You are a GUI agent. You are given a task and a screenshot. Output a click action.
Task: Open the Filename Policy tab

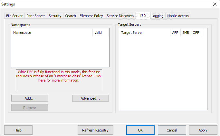[x=91, y=16]
